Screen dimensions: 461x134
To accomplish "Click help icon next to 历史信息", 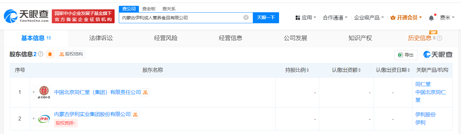I will (x=439, y=38).
